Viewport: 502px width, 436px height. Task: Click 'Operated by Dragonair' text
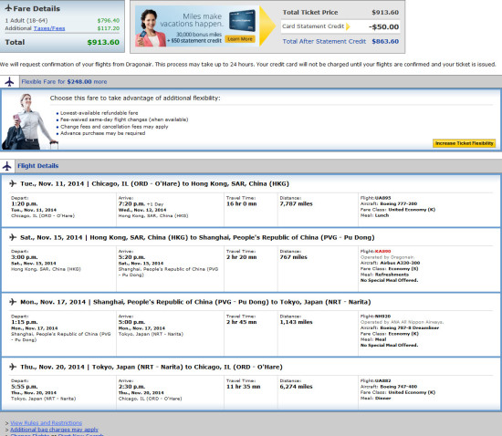click(x=387, y=257)
